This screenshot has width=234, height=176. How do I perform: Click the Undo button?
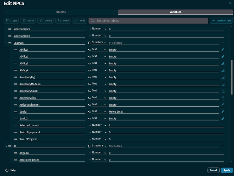pos(63,21)
